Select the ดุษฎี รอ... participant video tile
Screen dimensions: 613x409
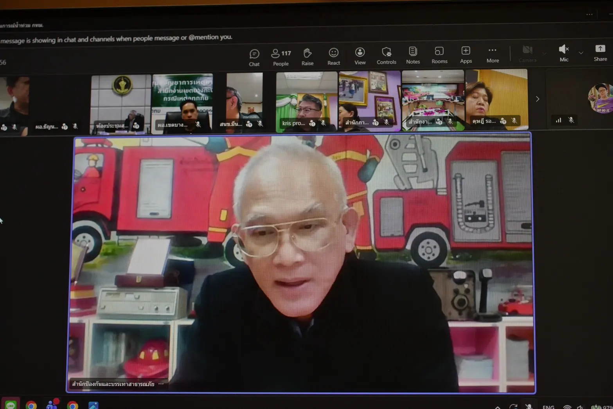point(497,99)
